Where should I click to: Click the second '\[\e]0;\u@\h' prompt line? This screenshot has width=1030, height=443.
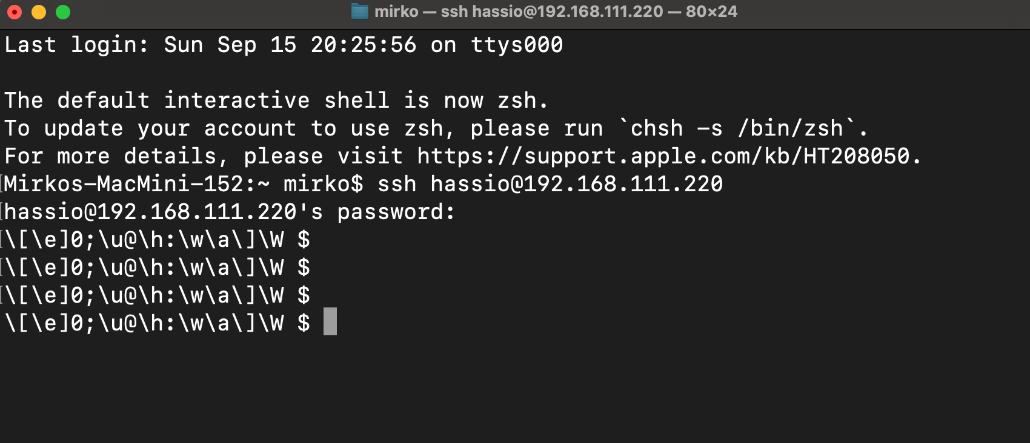157,267
